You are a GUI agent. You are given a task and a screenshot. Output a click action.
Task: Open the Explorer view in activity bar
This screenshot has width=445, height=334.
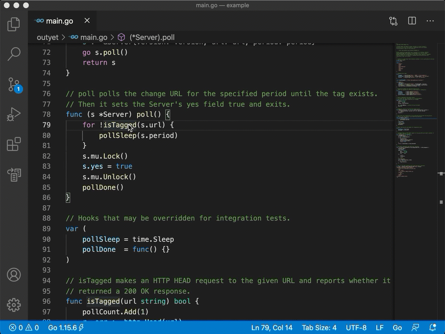(14, 24)
